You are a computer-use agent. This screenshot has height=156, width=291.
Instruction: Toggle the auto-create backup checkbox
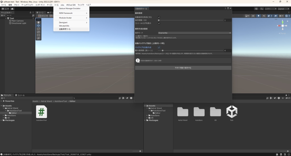coord(159,47)
